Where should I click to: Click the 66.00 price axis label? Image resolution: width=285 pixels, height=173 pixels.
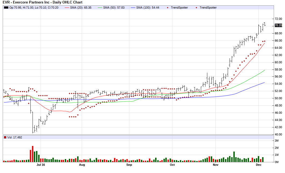click(278, 41)
